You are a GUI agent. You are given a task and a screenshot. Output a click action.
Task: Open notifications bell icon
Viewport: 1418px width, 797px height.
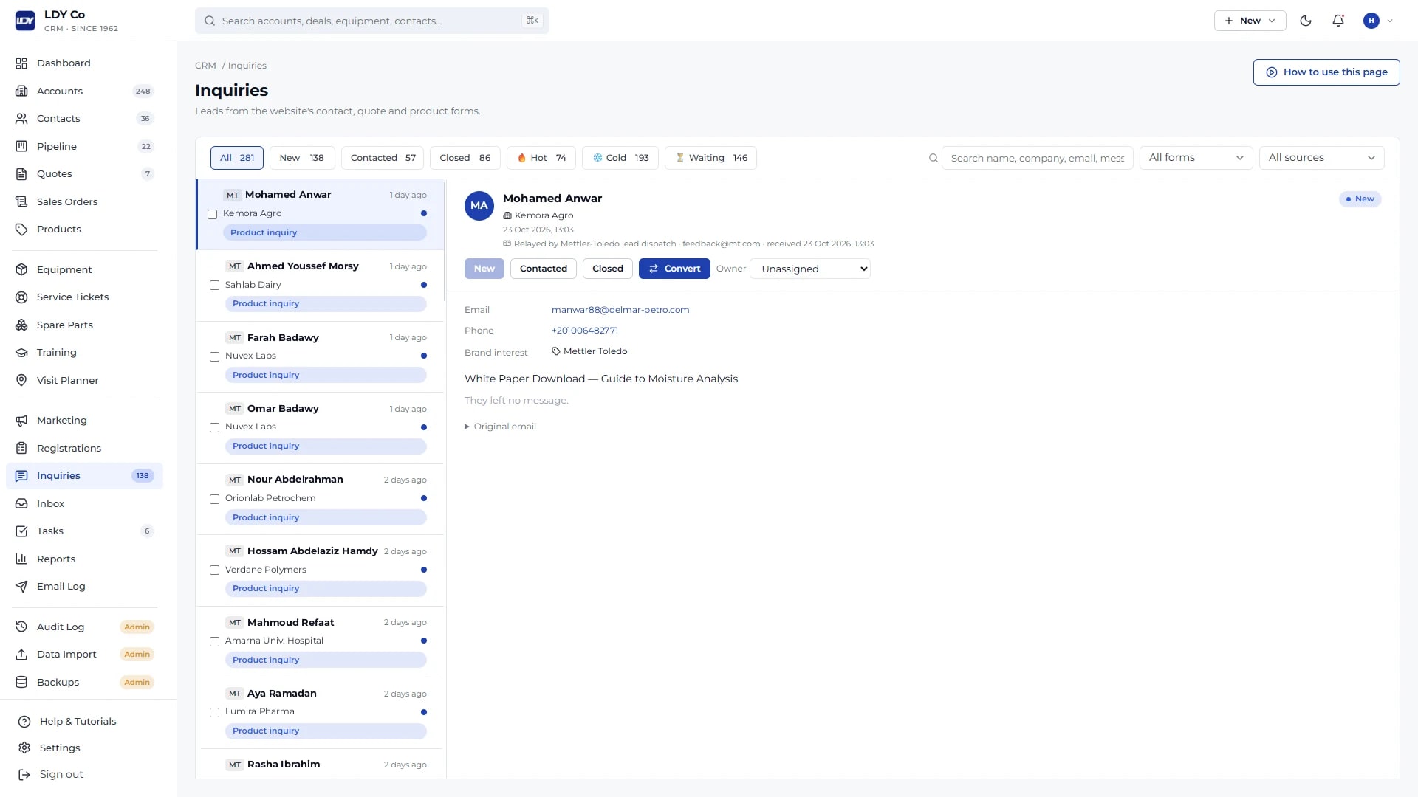coord(1338,21)
